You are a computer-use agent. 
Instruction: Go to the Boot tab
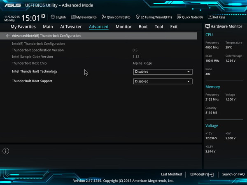(x=143, y=27)
